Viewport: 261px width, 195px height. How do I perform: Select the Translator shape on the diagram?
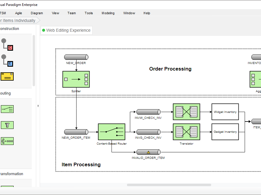tap(186, 132)
